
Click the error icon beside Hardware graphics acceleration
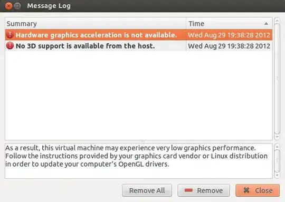(x=10, y=35)
